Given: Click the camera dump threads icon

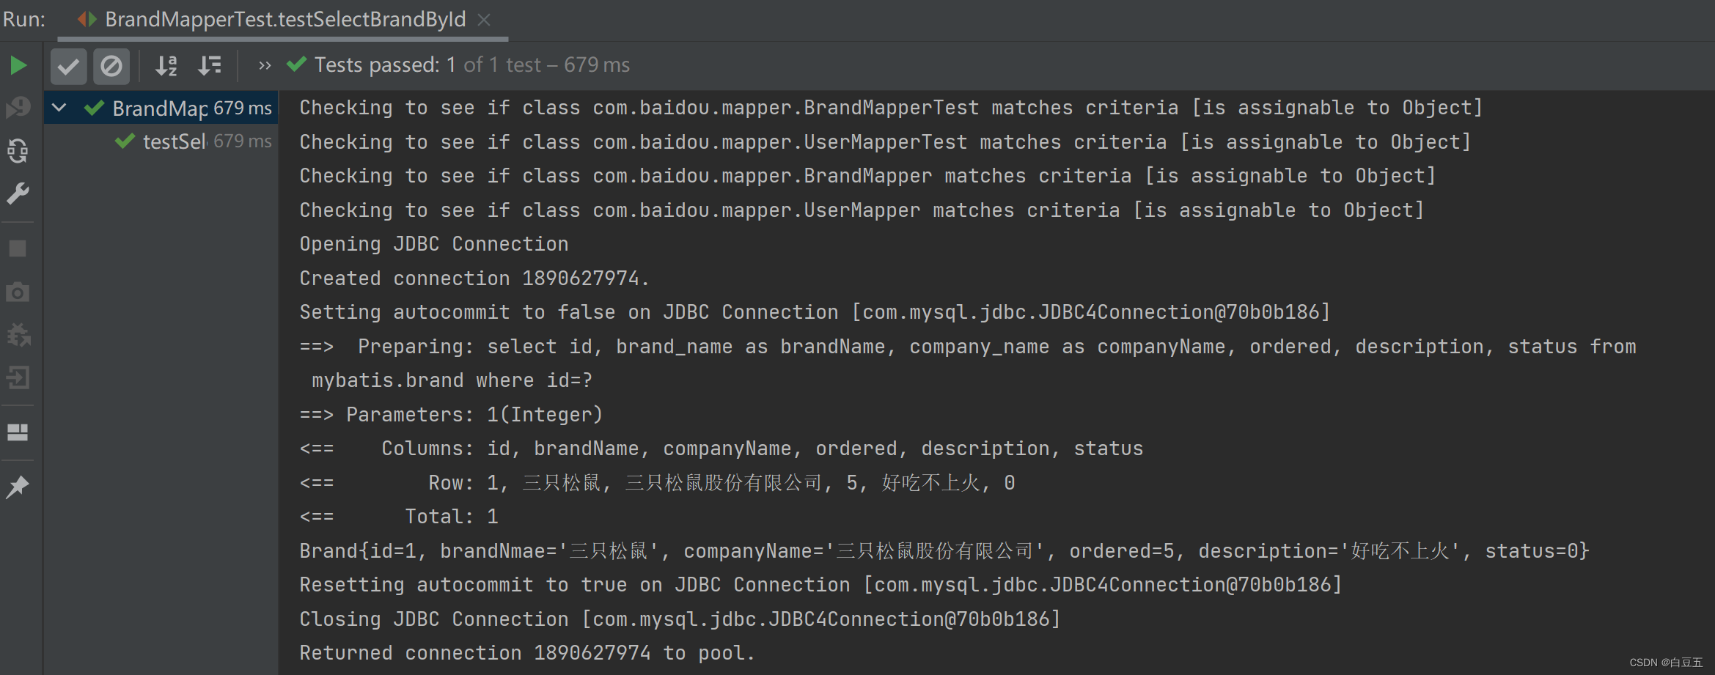Looking at the screenshot, I should click(18, 292).
